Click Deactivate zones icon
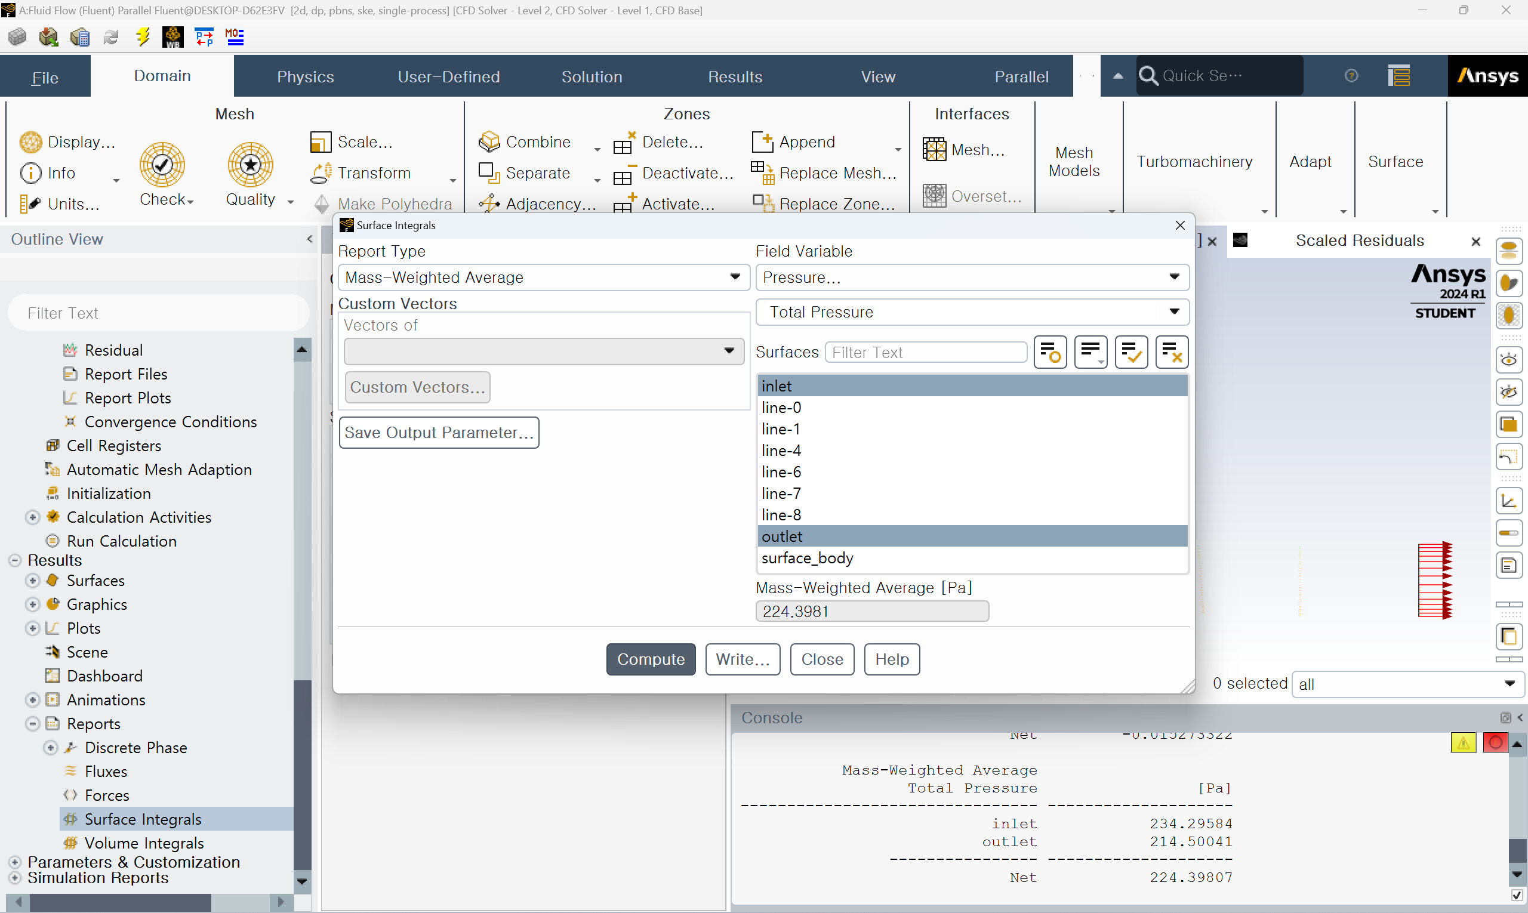The width and height of the screenshot is (1528, 913). click(x=624, y=174)
